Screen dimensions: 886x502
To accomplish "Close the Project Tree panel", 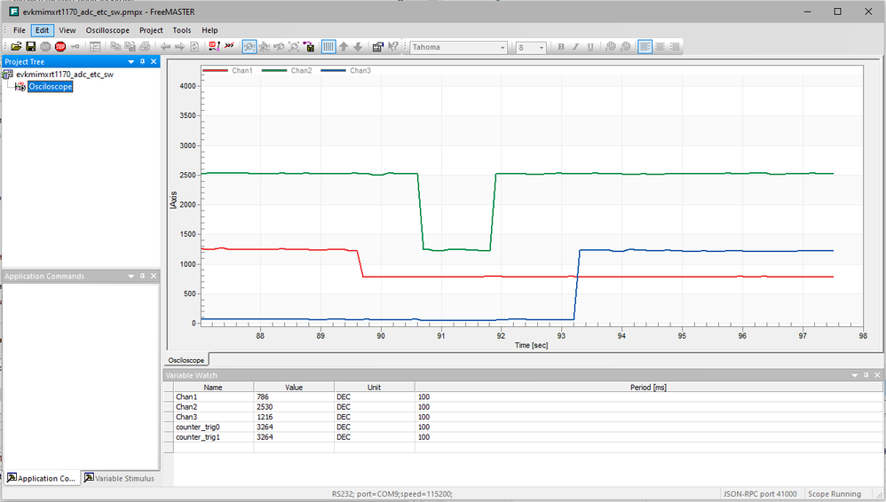I will (x=154, y=61).
